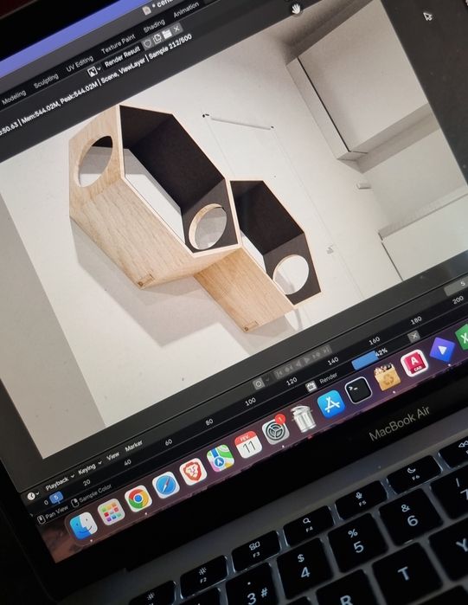Open the purple triangle app in Dock
468x605 pixels.
click(x=442, y=350)
